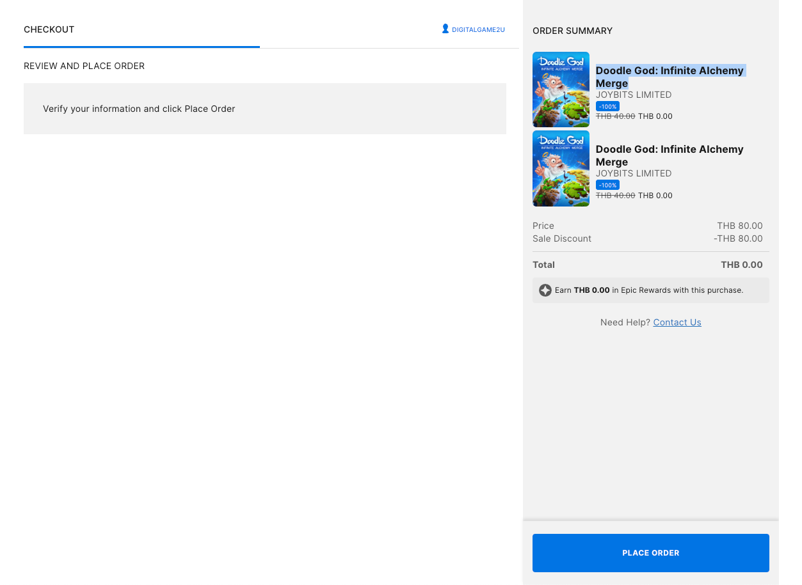Viewport: 802px width, 585px height.
Task: Click the first item's struck-through THB 40.00 price
Action: 616,116
